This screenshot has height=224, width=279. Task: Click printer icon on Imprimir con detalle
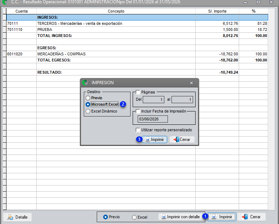coord(164,217)
